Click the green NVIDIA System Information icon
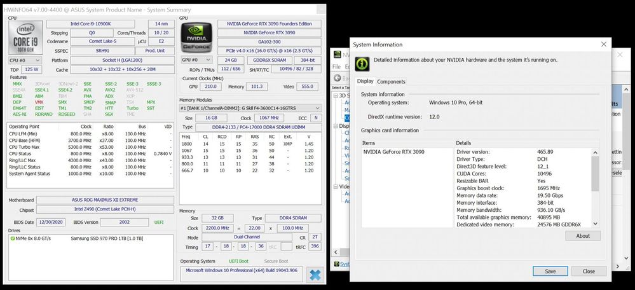 pyautogui.click(x=362, y=64)
